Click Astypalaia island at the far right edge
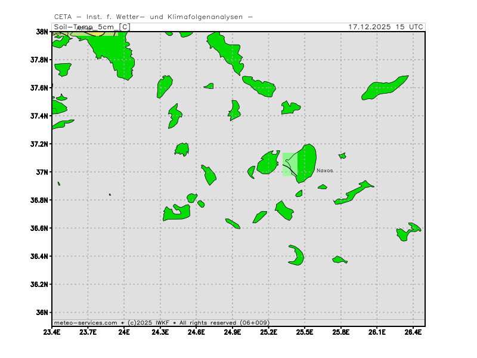Image resolution: width=477 pixels, height=358 pixels. pyautogui.click(x=408, y=232)
